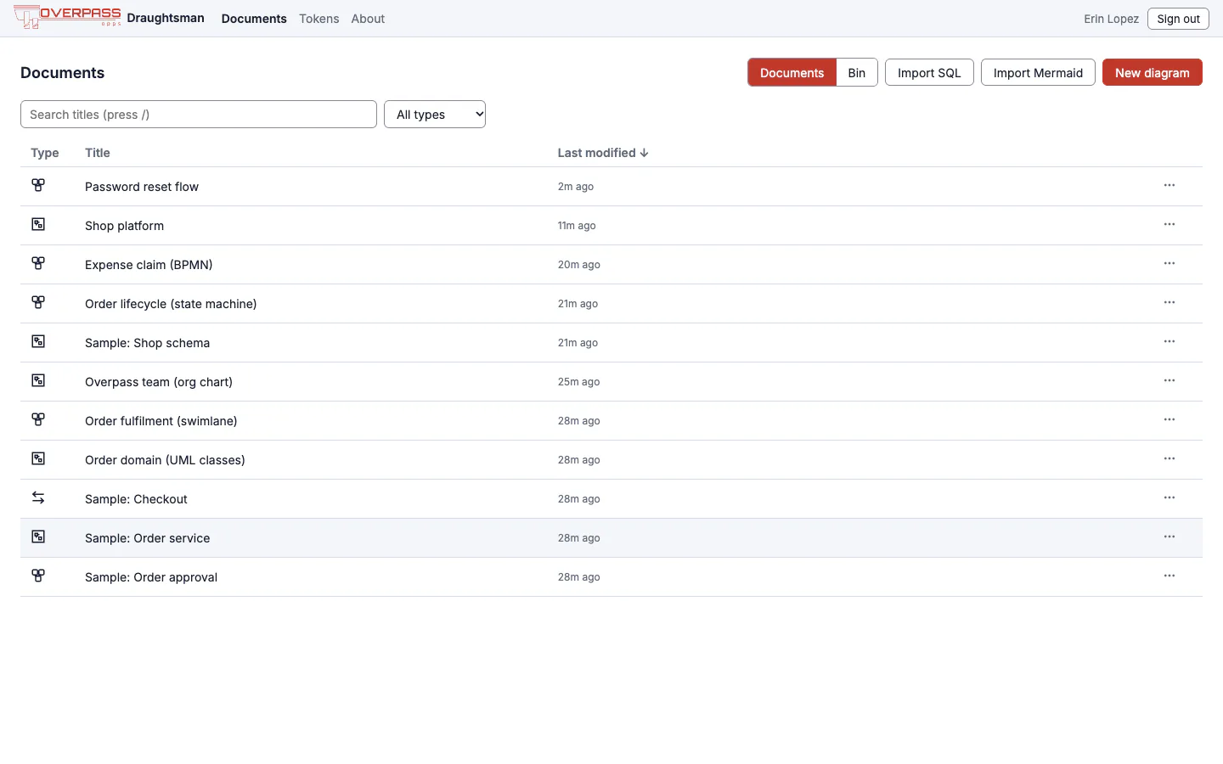The height and width of the screenshot is (764, 1223).
Task: Click the Erin Lopez user name
Action: click(x=1111, y=19)
